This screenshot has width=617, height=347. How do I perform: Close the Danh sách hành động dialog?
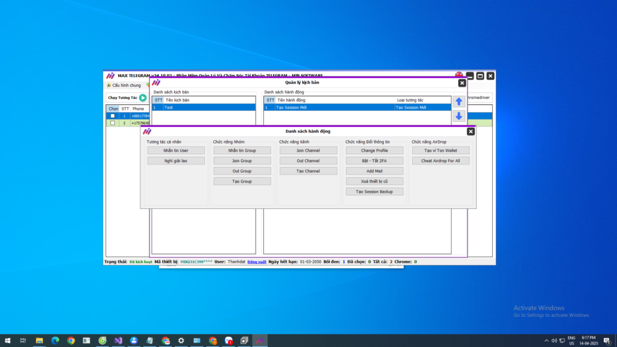pyautogui.click(x=471, y=131)
